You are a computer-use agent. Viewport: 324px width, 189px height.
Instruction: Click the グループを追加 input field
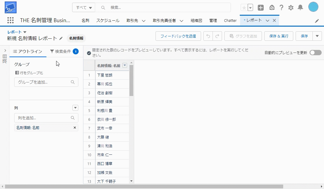click(46, 82)
